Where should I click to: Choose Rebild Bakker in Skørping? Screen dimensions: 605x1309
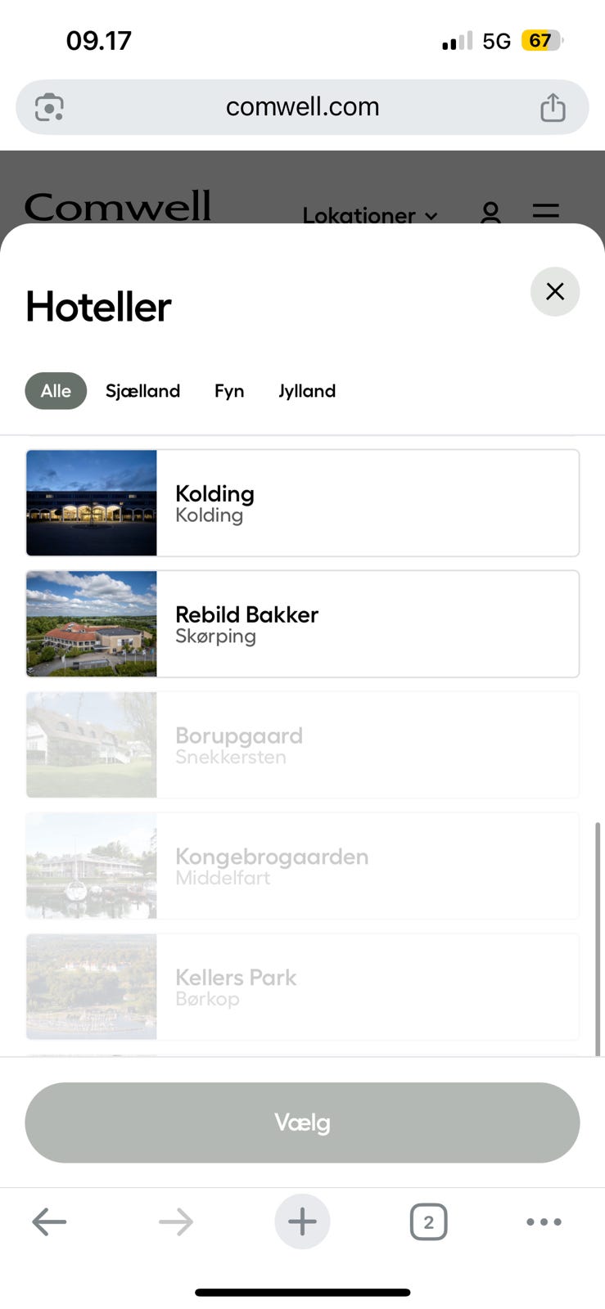pos(302,624)
